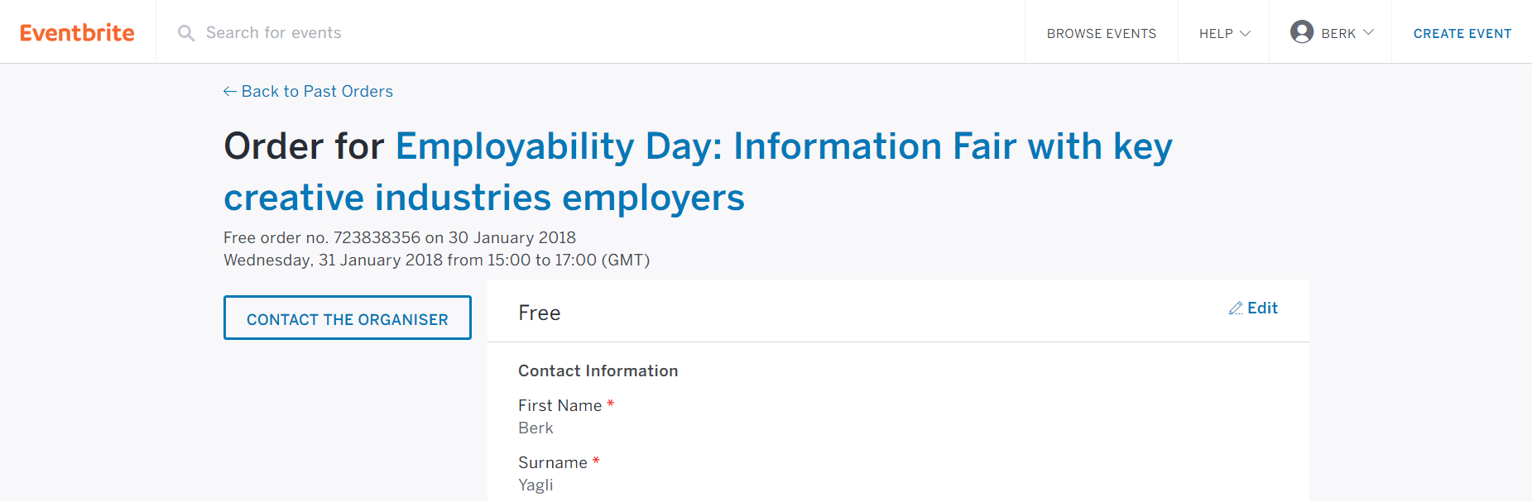The image size is (1532, 502).
Task: Click the Surname value Yagli
Action: point(535,485)
